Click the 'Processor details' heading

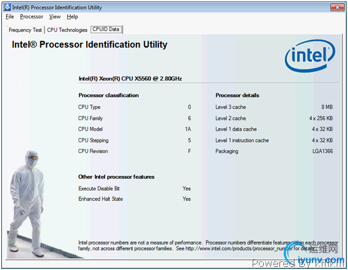coord(237,95)
